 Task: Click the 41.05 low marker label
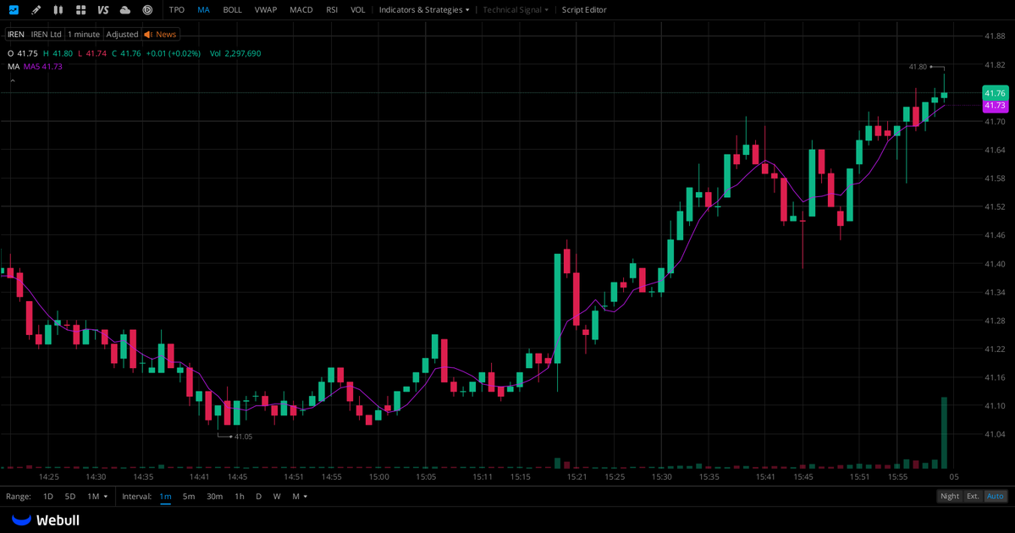point(244,437)
